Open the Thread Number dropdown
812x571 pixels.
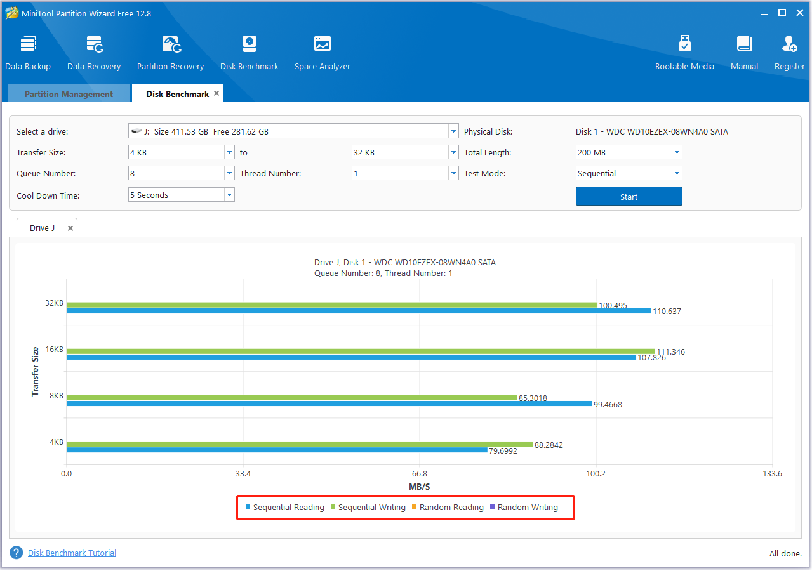453,173
